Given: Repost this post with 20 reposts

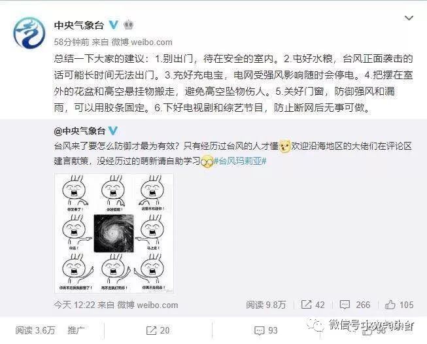Looking at the screenshot, I should [x=158, y=330].
